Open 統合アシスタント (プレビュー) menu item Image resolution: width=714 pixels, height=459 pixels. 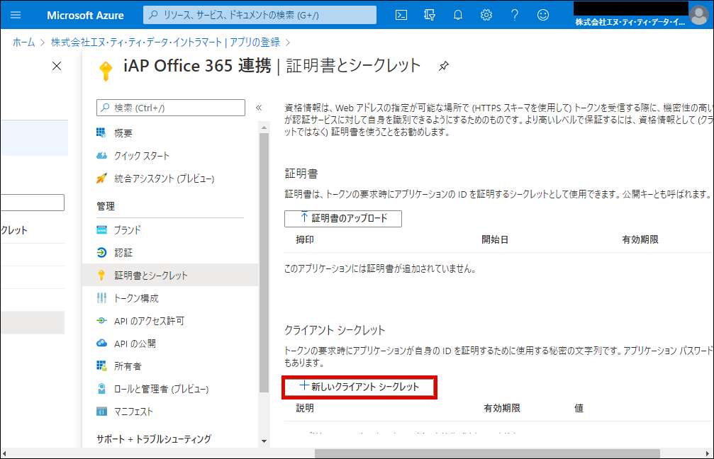pos(164,178)
